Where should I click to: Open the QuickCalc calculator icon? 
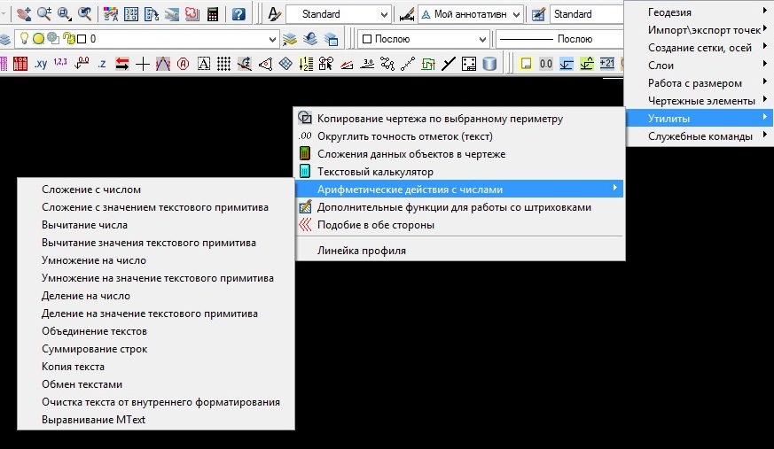click(x=213, y=14)
